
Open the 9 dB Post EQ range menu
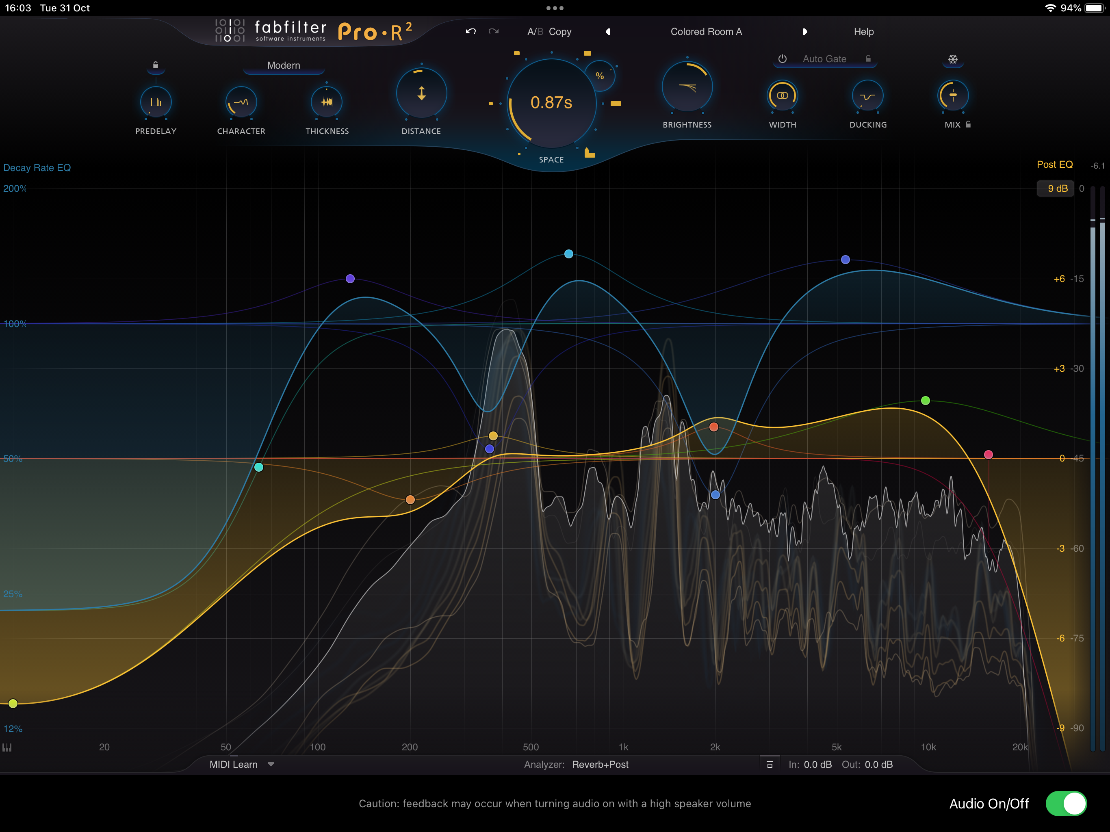click(1057, 188)
